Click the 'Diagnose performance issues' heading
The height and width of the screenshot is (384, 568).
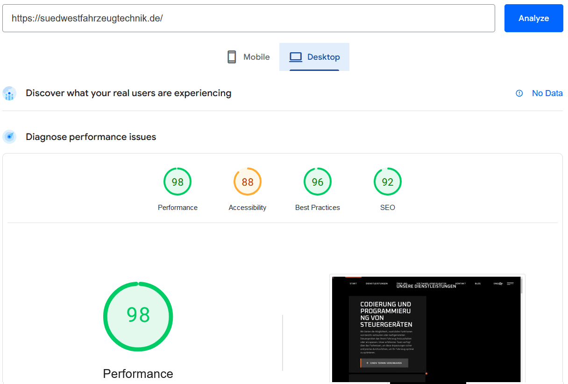pyautogui.click(x=91, y=137)
